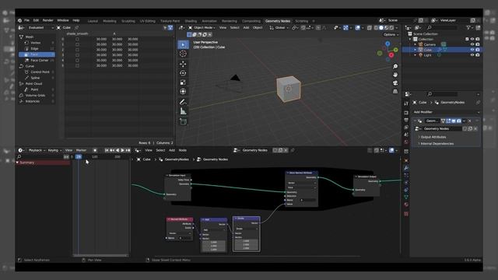Viewport: 498px width, 280px height.
Task: Select the Add Cube tool in viewport toolbar
Action: 183,121
